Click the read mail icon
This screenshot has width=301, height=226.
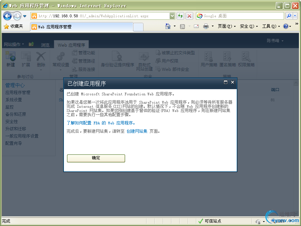(196, 26)
